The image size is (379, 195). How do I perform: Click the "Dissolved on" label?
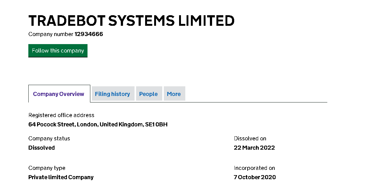[x=250, y=138]
